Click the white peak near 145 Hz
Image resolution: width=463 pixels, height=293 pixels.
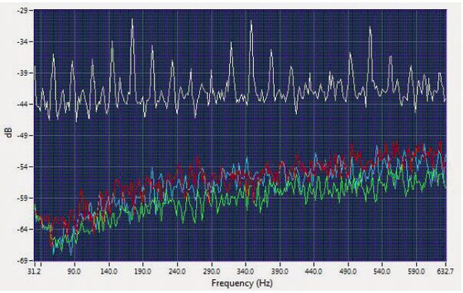pos(112,42)
